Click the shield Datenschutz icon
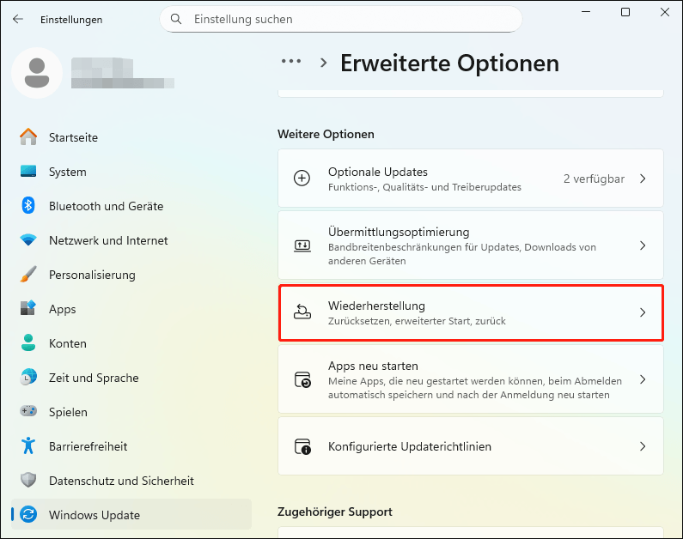Screen dimensions: 683x539 [x=28, y=481]
